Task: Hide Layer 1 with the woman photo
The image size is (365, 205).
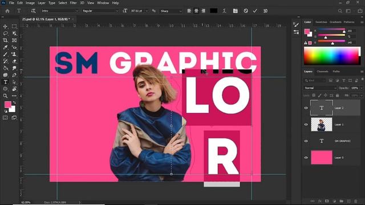Action: [306, 125]
